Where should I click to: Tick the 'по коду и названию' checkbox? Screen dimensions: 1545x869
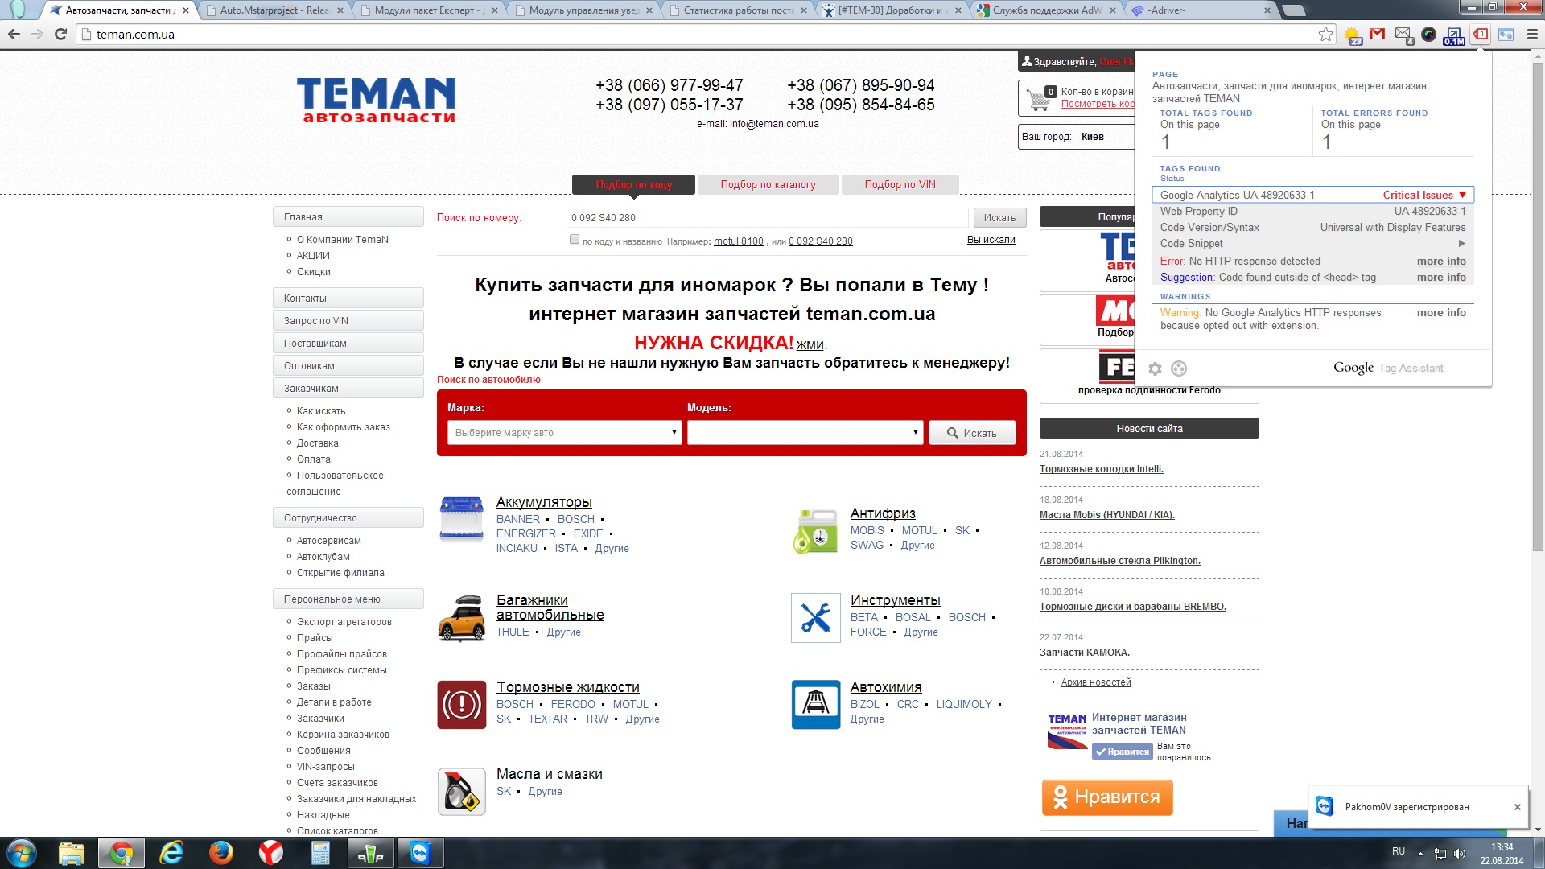click(575, 240)
